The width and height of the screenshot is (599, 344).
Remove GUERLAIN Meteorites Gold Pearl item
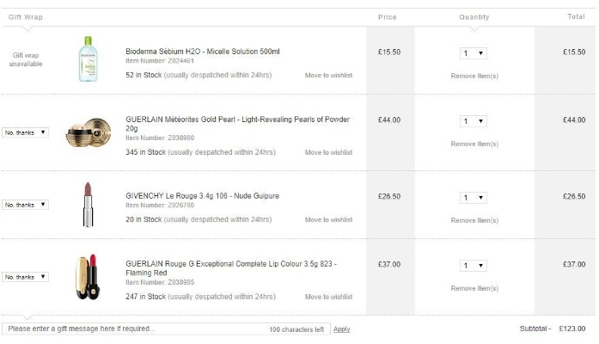tap(474, 144)
